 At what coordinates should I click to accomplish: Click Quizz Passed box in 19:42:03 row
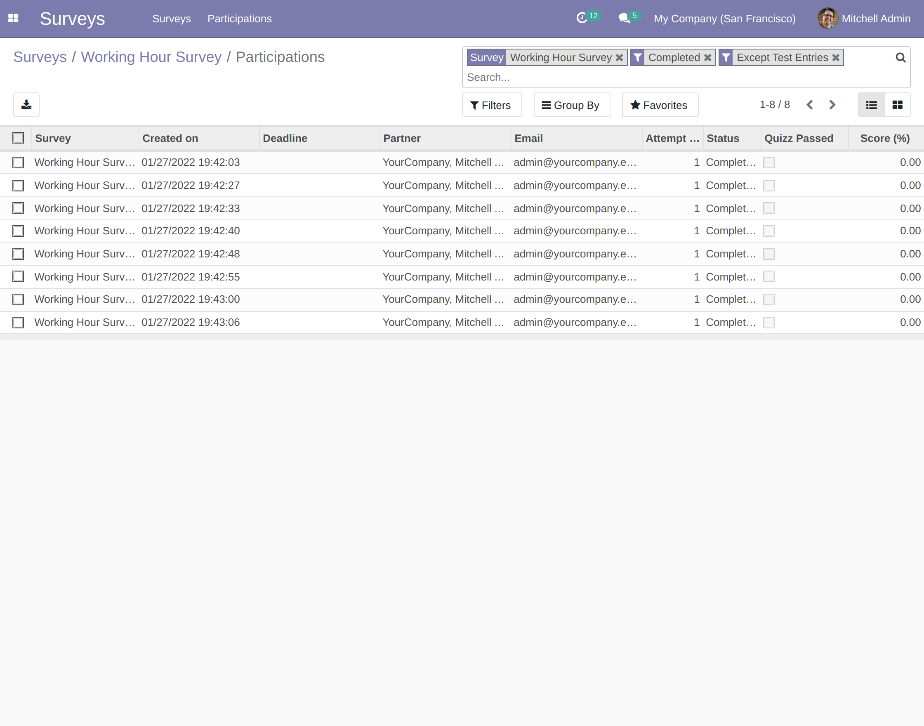tap(768, 163)
